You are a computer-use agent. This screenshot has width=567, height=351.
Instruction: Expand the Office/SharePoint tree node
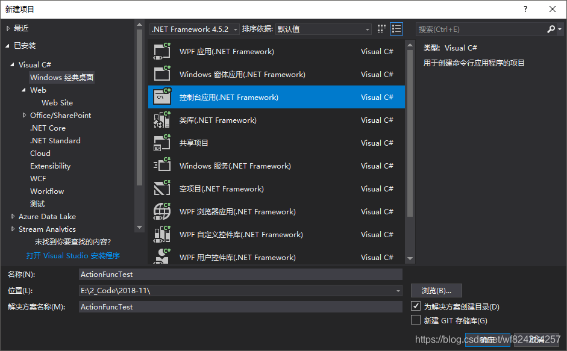[x=24, y=116]
